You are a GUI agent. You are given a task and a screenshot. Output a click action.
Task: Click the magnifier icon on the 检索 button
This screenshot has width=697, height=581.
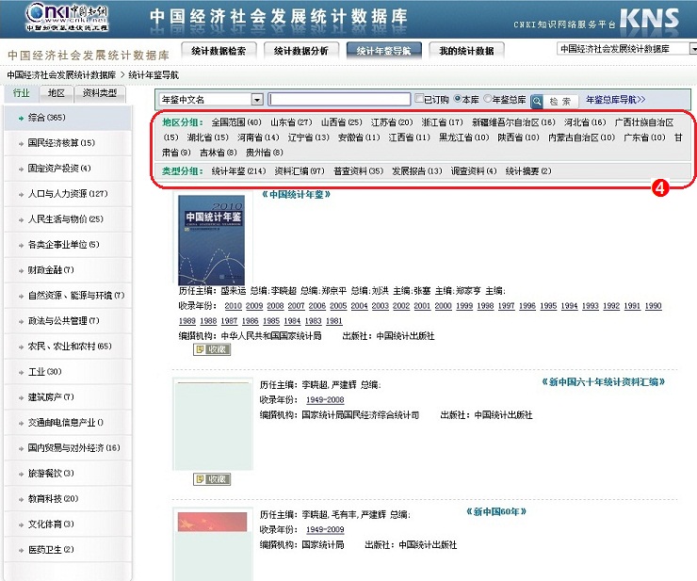[x=537, y=100]
